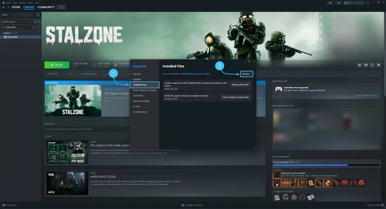Image resolution: width=386 pixels, height=209 pixels.
Task: Open the DLC link
Action: tap(70, 74)
